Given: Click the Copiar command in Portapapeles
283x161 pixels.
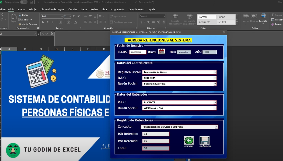Looking at the screenshot, I should click(24, 20).
